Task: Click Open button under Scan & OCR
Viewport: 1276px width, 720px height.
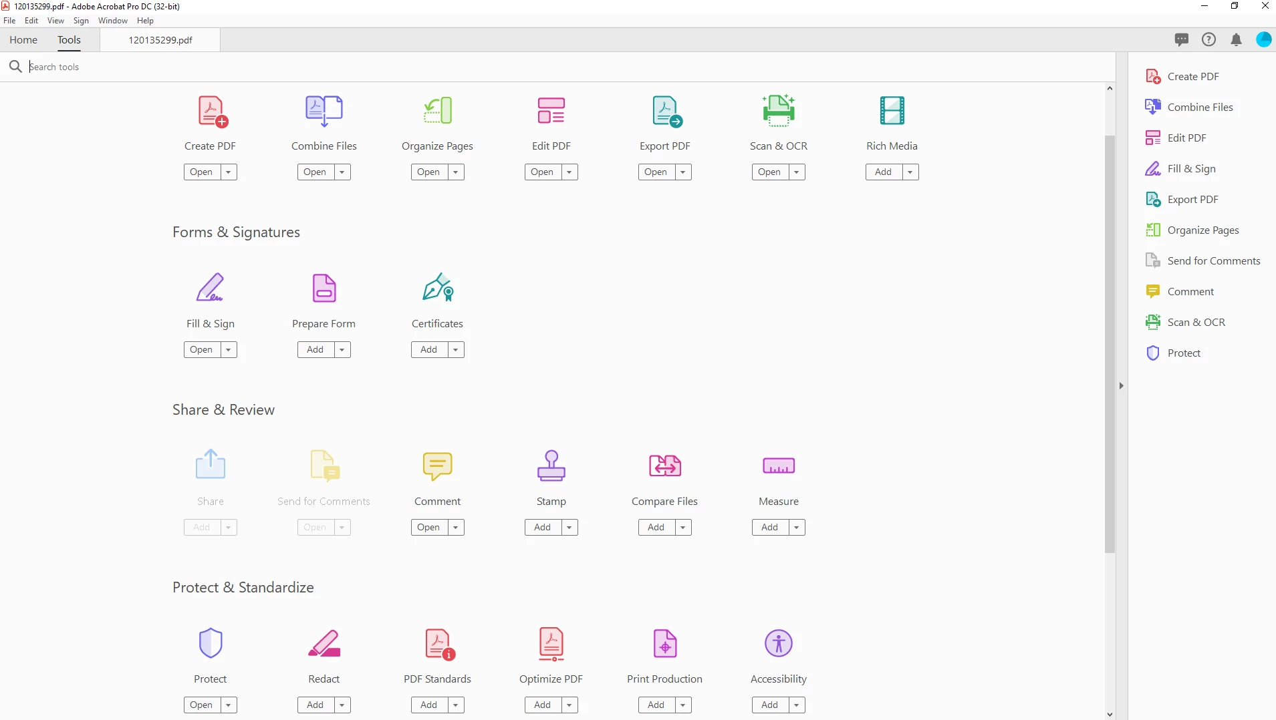Action: 769,172
